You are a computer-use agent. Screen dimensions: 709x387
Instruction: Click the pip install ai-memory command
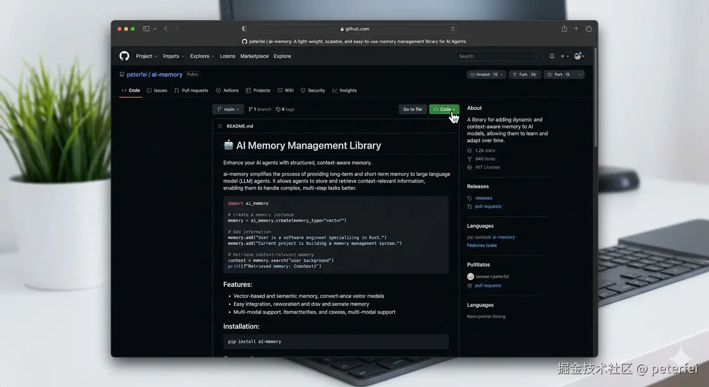point(254,342)
